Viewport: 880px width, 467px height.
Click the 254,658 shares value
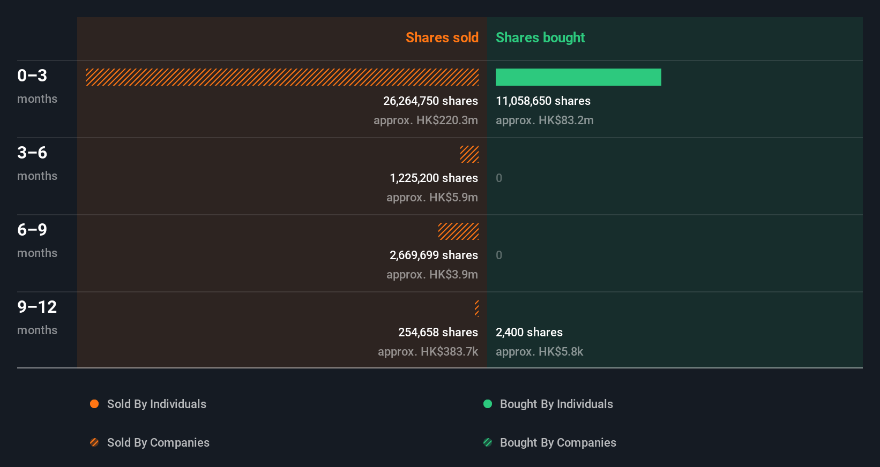pyautogui.click(x=438, y=332)
